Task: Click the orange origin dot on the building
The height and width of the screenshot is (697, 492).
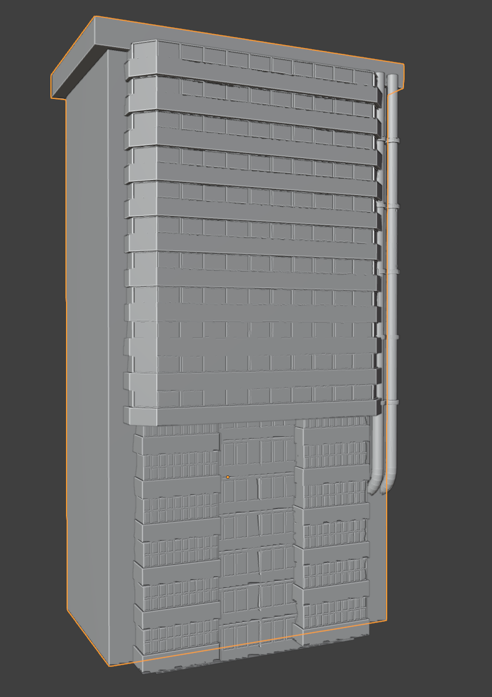Action: [228, 477]
